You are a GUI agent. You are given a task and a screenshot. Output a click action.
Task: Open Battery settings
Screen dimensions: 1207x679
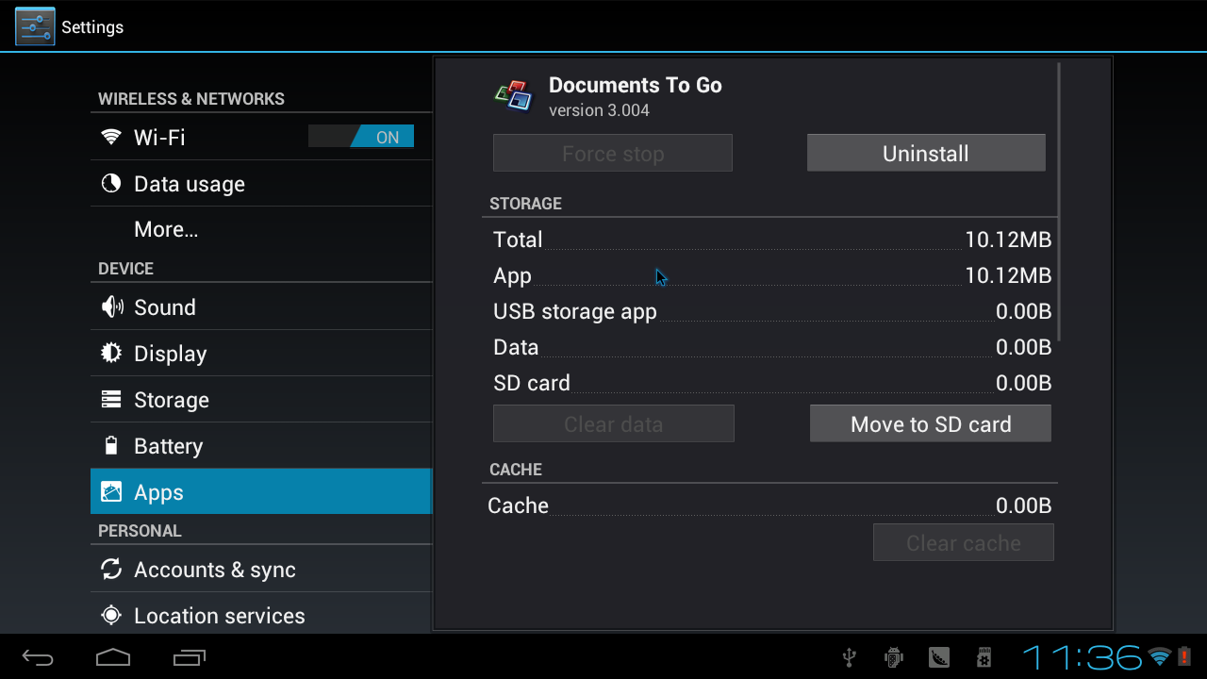[x=261, y=445]
